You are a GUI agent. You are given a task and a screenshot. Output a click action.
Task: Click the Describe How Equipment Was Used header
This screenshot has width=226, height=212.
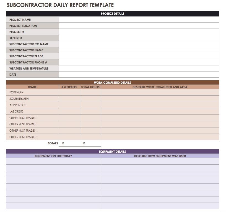pyautogui.click(x=160, y=156)
